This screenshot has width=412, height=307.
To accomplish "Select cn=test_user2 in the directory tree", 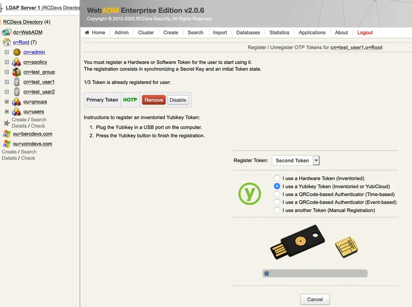I will (x=39, y=92).
